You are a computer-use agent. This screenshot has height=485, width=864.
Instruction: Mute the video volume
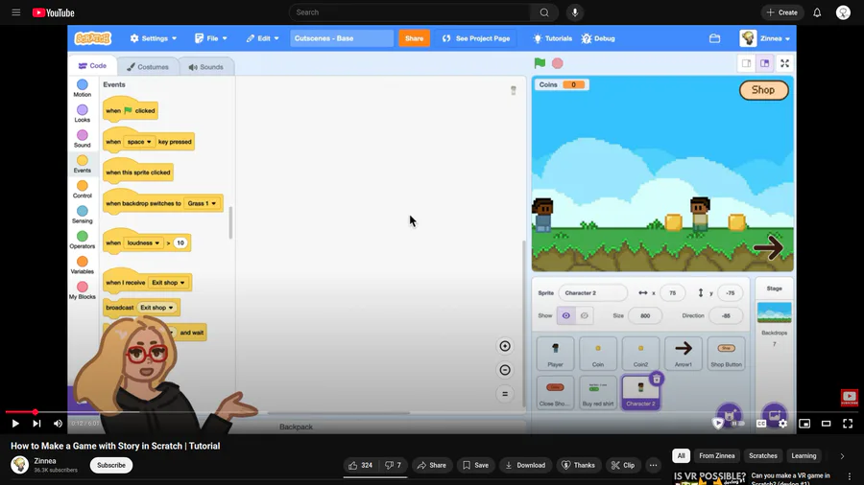click(x=58, y=424)
